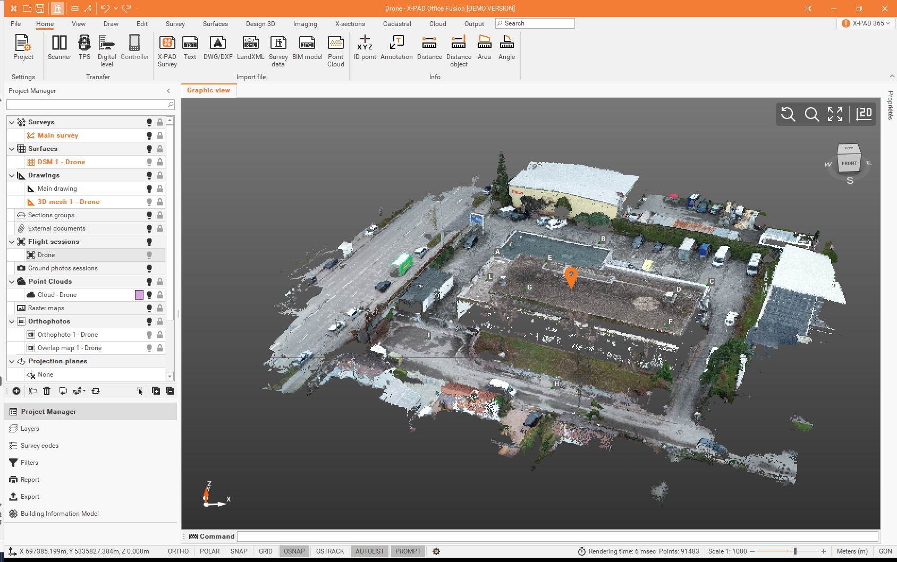Open the Scanner transfer tool

pos(59,47)
